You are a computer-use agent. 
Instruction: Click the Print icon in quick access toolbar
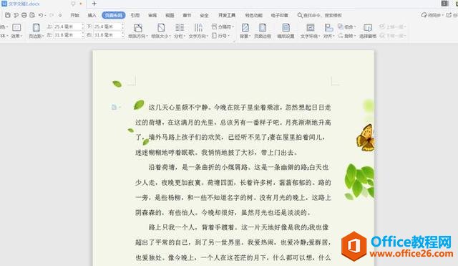point(24,15)
